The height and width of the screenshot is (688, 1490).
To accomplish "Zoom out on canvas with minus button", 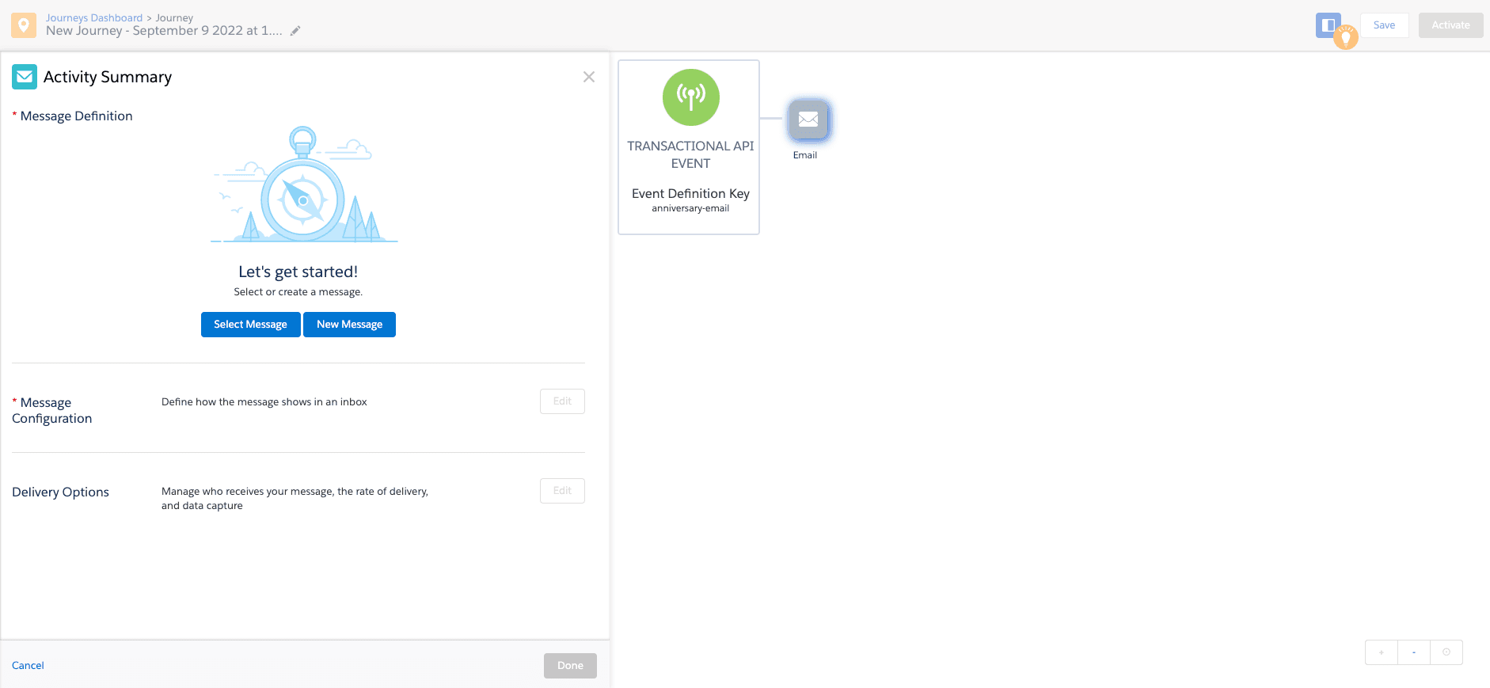I will 1413,652.
